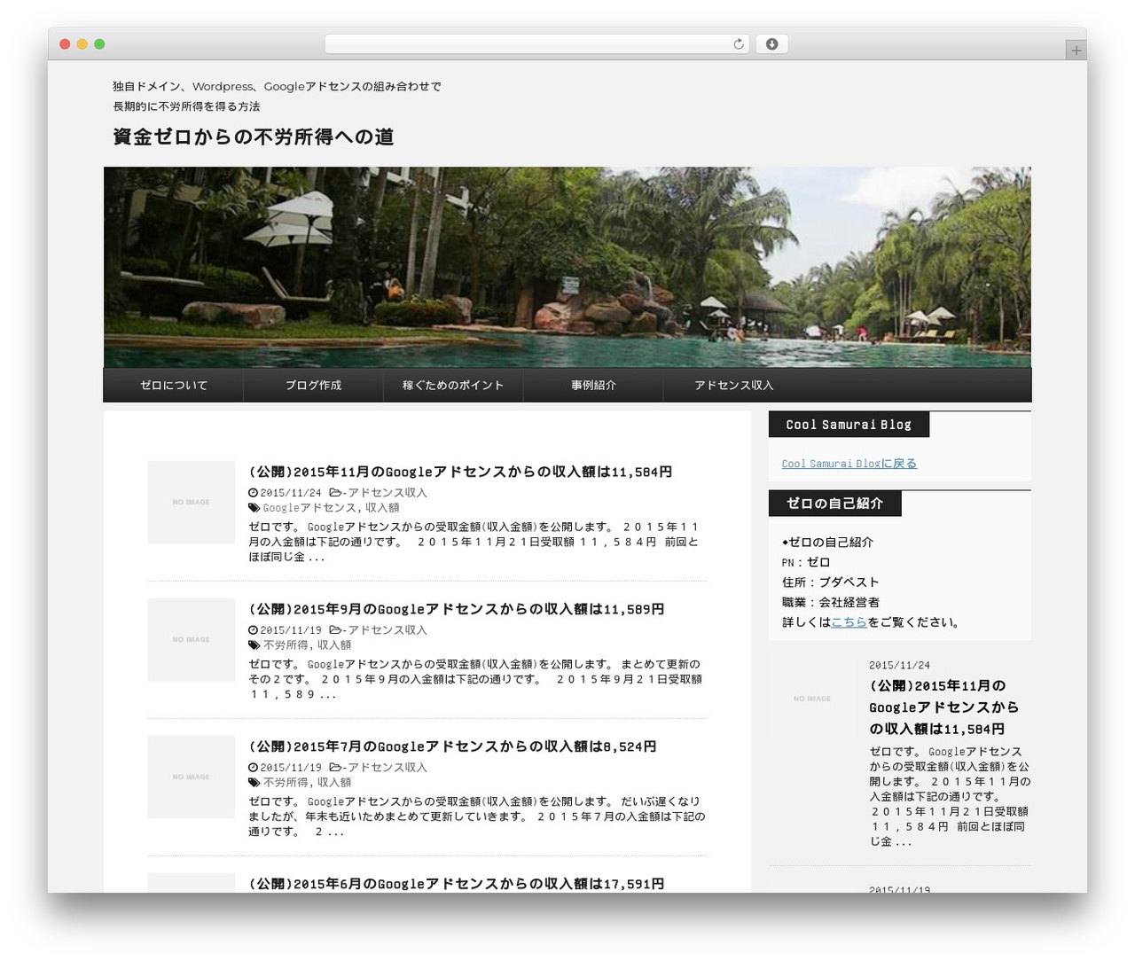Open the 稼ぐためのポイント menu item
1135x961 pixels.
click(x=453, y=386)
